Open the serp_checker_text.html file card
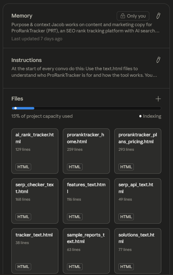 click(35, 201)
